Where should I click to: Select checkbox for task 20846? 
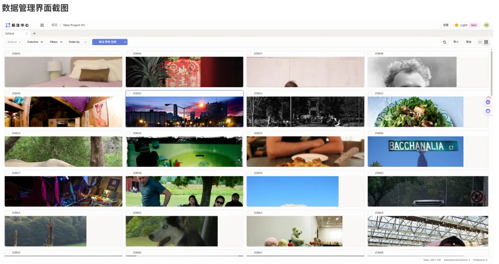point(128,53)
